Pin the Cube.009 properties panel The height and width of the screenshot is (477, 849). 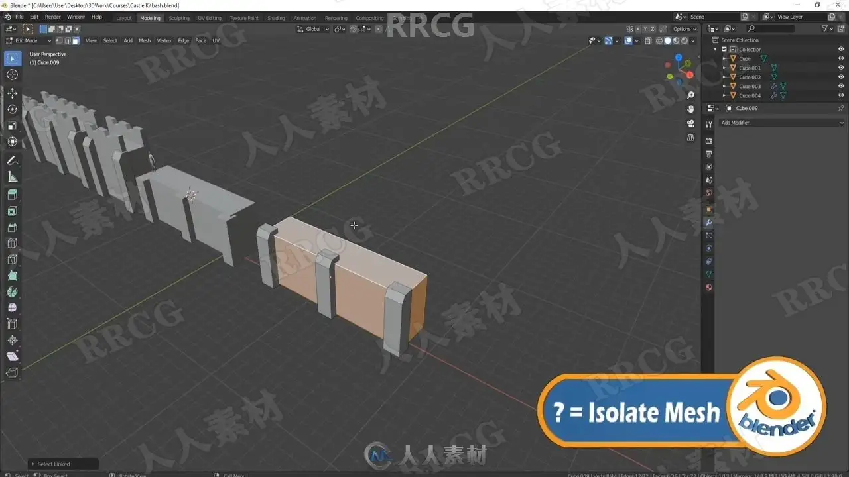841,108
